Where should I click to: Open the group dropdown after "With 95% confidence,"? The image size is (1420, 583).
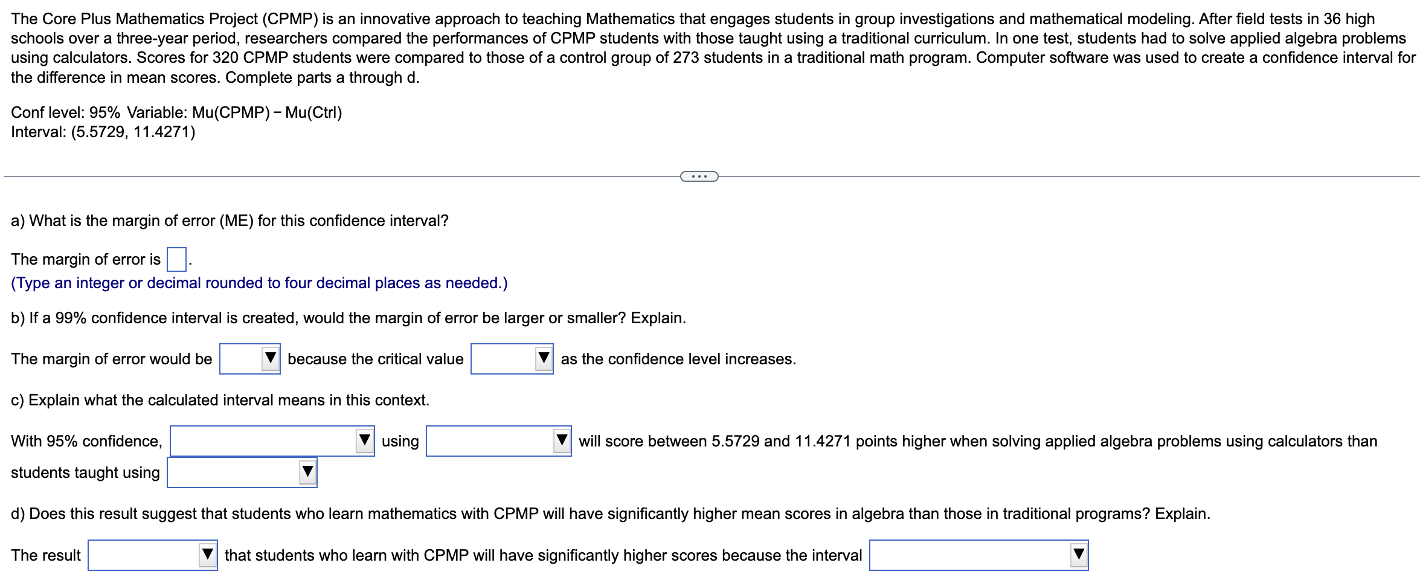272,442
